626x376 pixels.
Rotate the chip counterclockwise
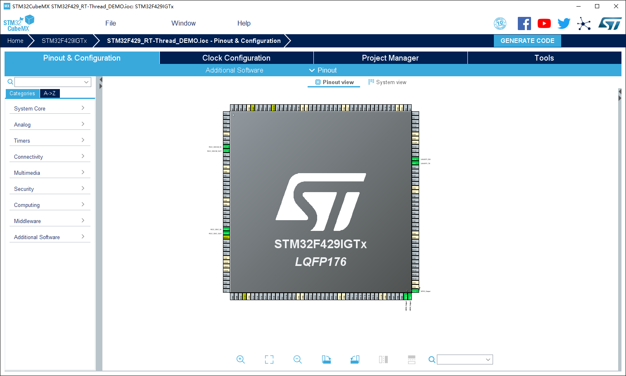(354, 359)
